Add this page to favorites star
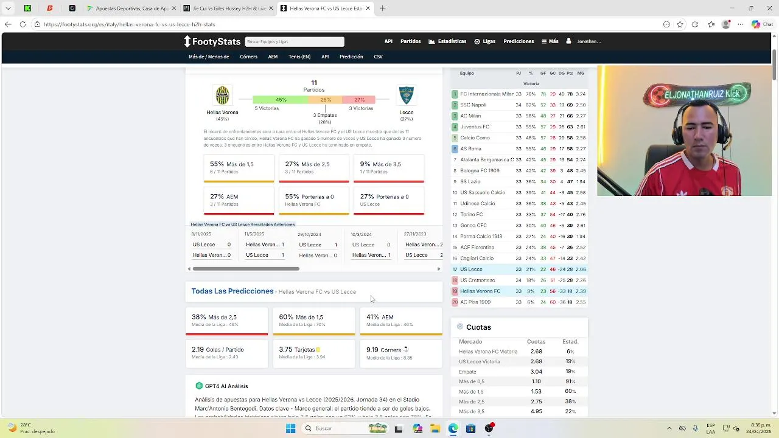The image size is (779, 438). (680, 24)
